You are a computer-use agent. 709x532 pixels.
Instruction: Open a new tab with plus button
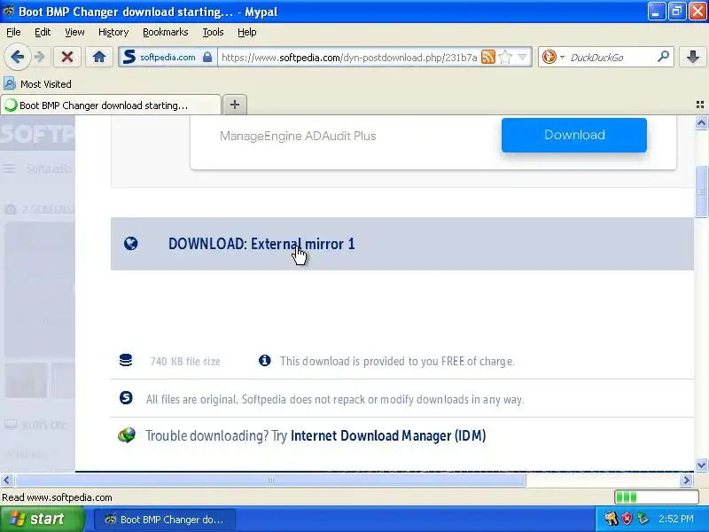pos(235,105)
